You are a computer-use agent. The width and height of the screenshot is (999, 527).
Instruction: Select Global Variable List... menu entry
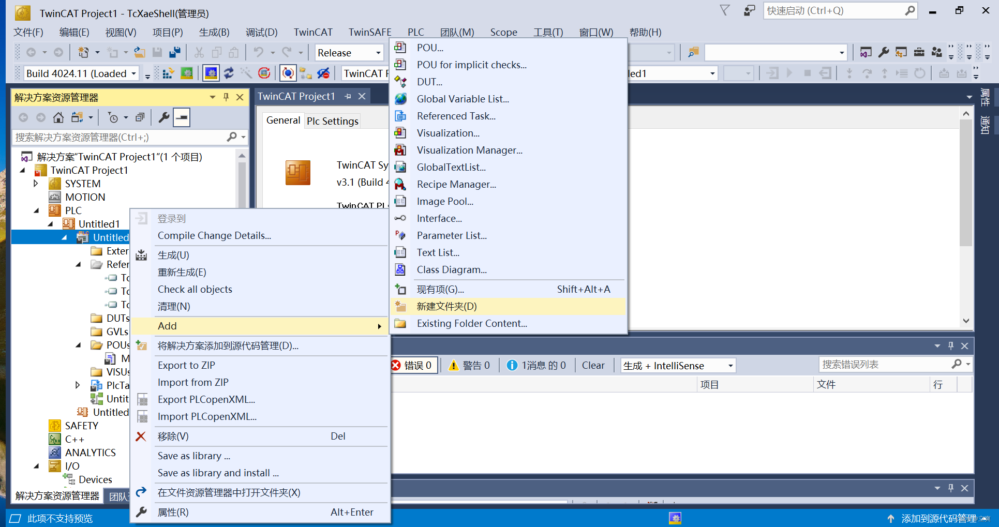point(508,99)
